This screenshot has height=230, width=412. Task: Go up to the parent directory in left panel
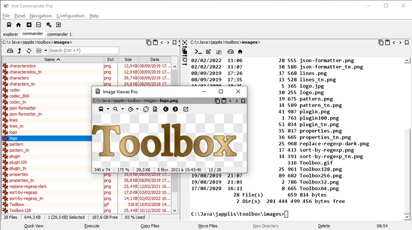coord(19,51)
